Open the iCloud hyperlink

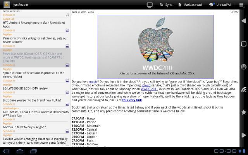146,85
